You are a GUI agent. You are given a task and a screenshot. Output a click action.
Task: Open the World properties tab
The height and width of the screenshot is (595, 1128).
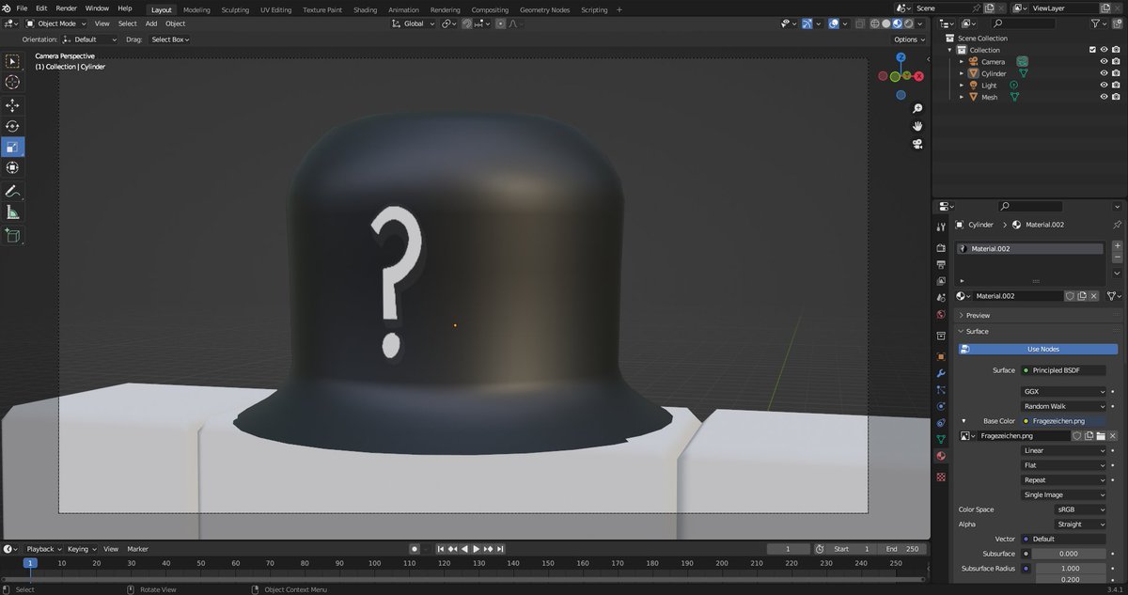point(941,315)
